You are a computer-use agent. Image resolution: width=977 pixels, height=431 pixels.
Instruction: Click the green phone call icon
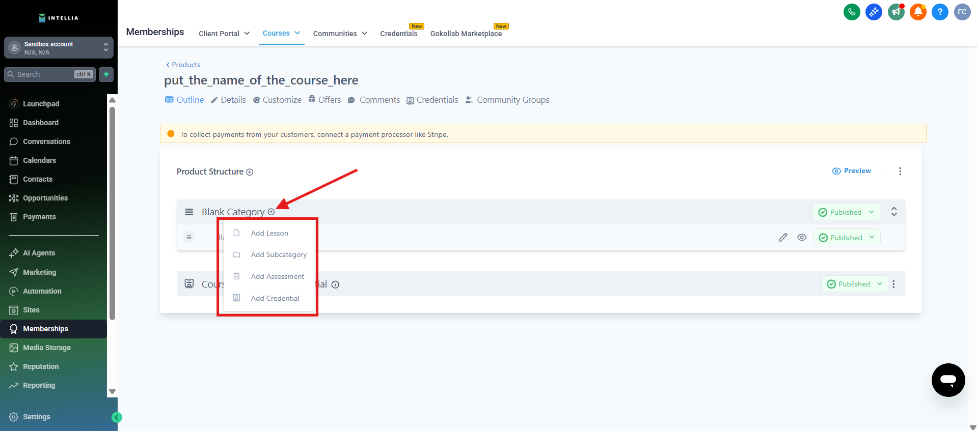pyautogui.click(x=852, y=12)
